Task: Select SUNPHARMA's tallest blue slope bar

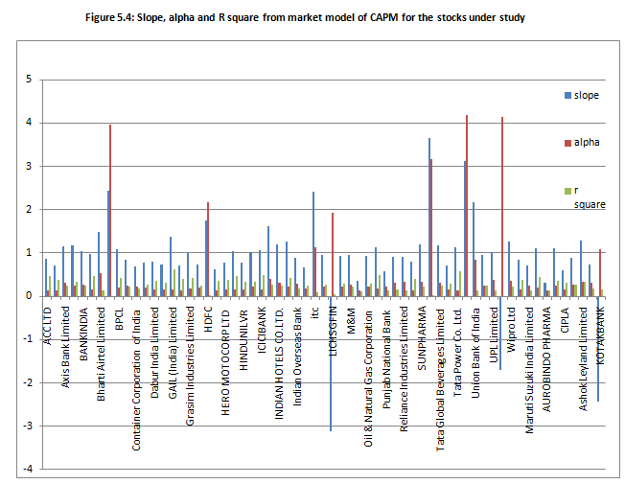Action: [x=429, y=218]
